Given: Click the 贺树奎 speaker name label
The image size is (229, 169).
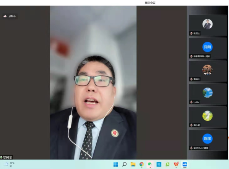Looking at the screenshot, I should click(x=8, y=157).
